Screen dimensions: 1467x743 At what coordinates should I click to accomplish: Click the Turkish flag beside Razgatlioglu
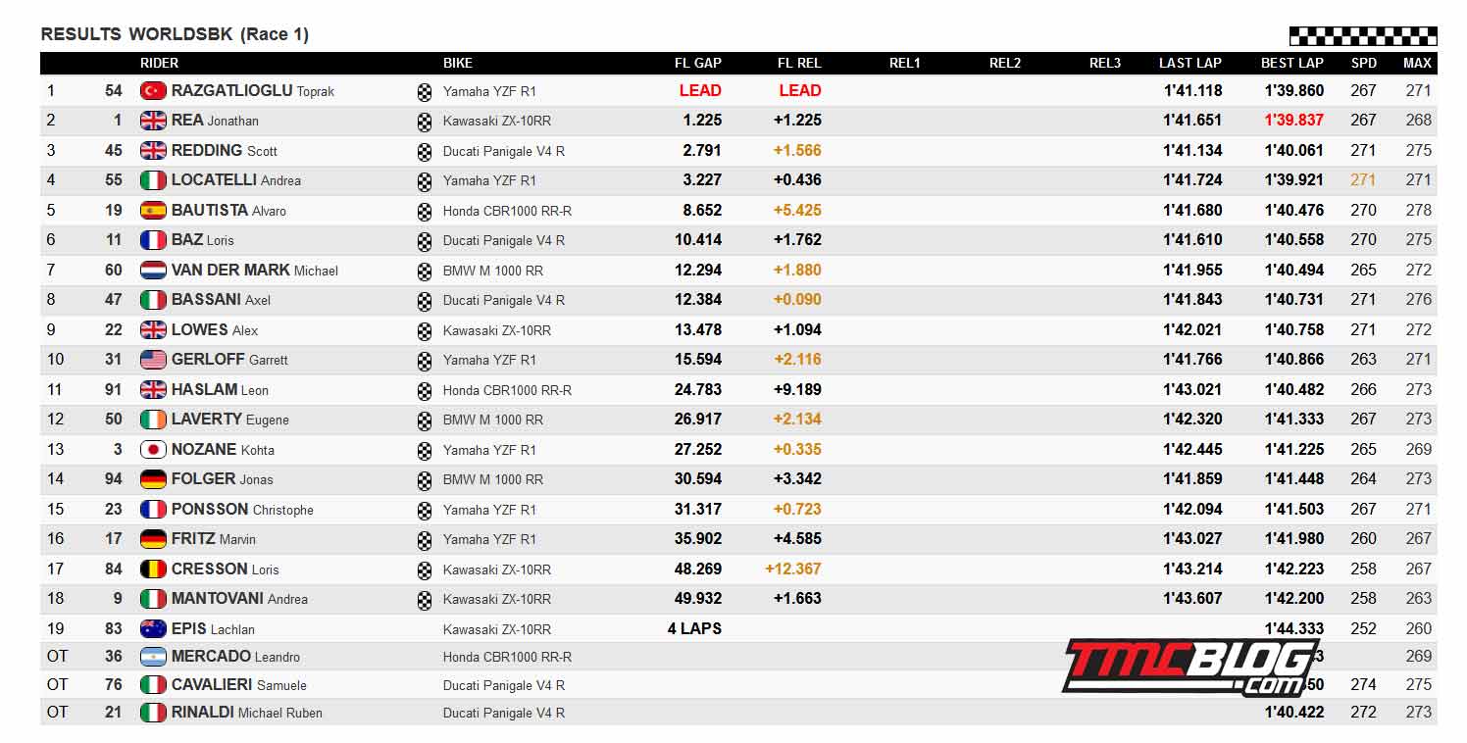click(153, 91)
